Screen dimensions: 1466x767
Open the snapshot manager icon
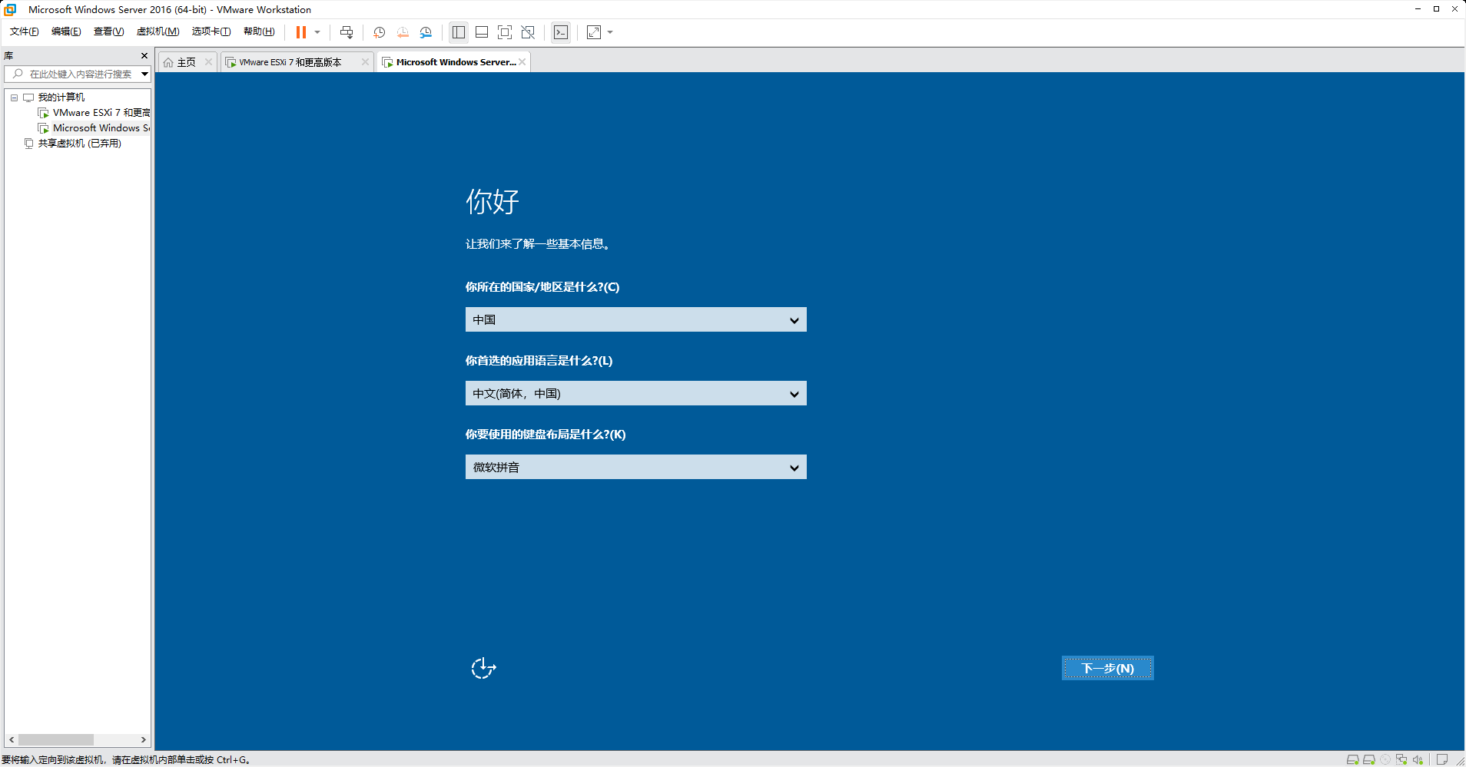tap(426, 32)
